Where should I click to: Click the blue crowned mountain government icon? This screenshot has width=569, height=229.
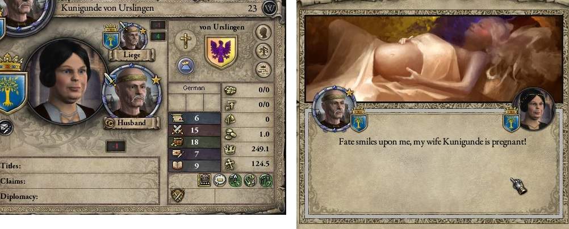(x=186, y=66)
